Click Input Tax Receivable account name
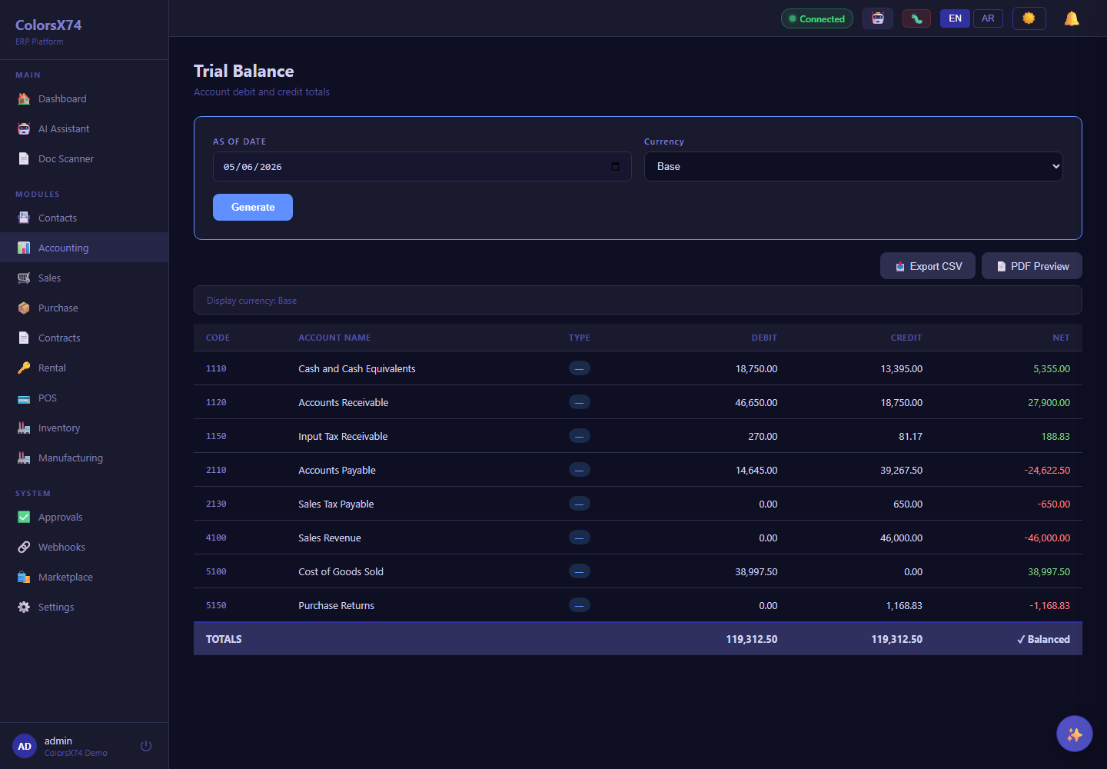The width and height of the screenshot is (1107, 769). tap(343, 436)
